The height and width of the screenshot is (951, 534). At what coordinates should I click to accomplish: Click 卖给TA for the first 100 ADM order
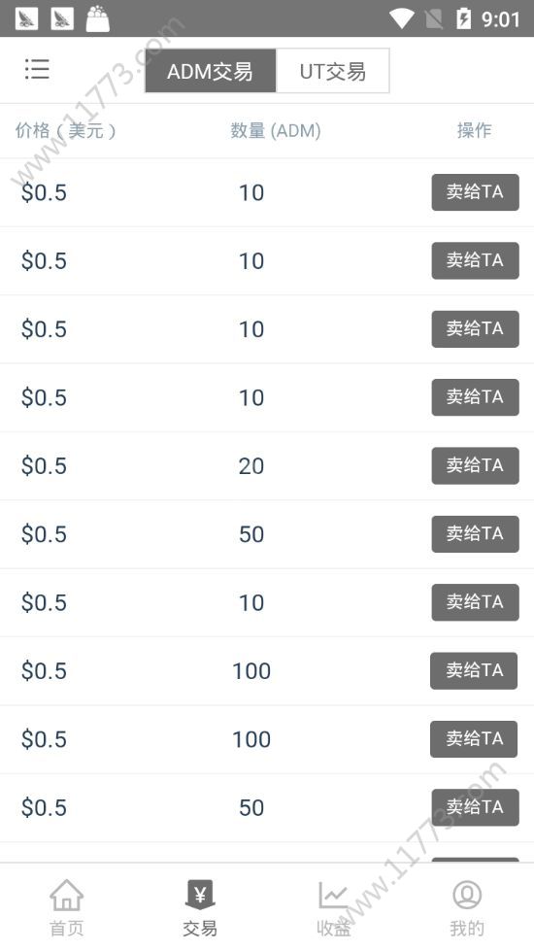(x=474, y=671)
